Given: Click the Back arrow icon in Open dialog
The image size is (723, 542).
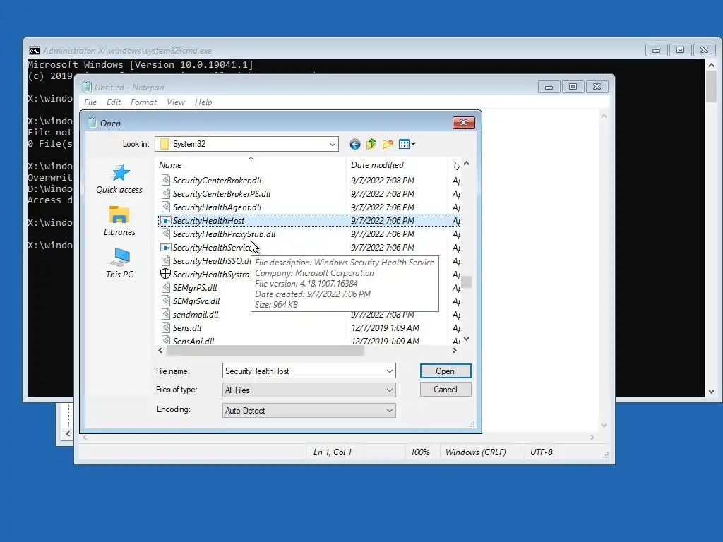Looking at the screenshot, I should [x=354, y=144].
